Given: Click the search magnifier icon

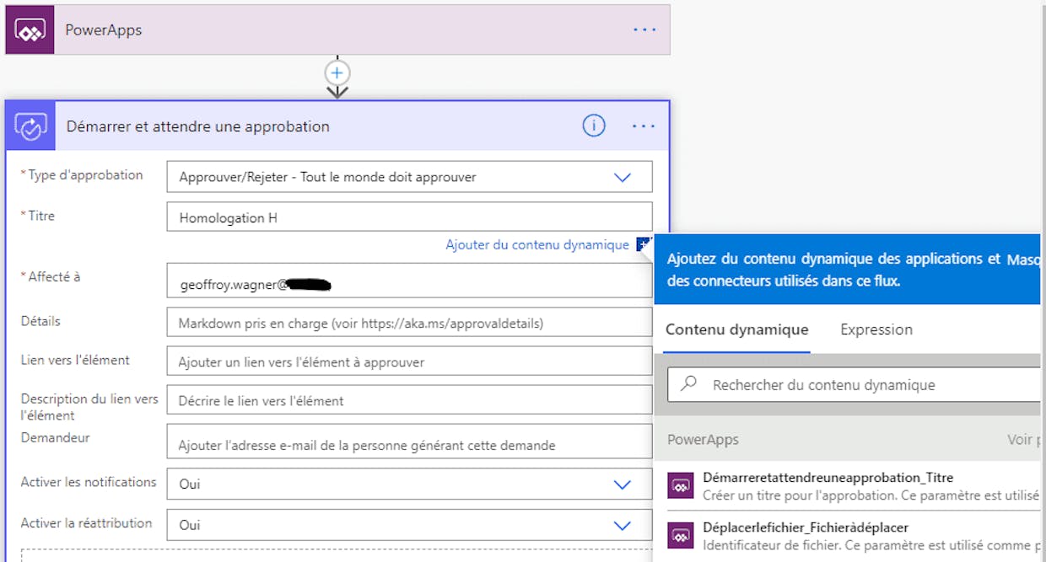Looking at the screenshot, I should pos(689,384).
